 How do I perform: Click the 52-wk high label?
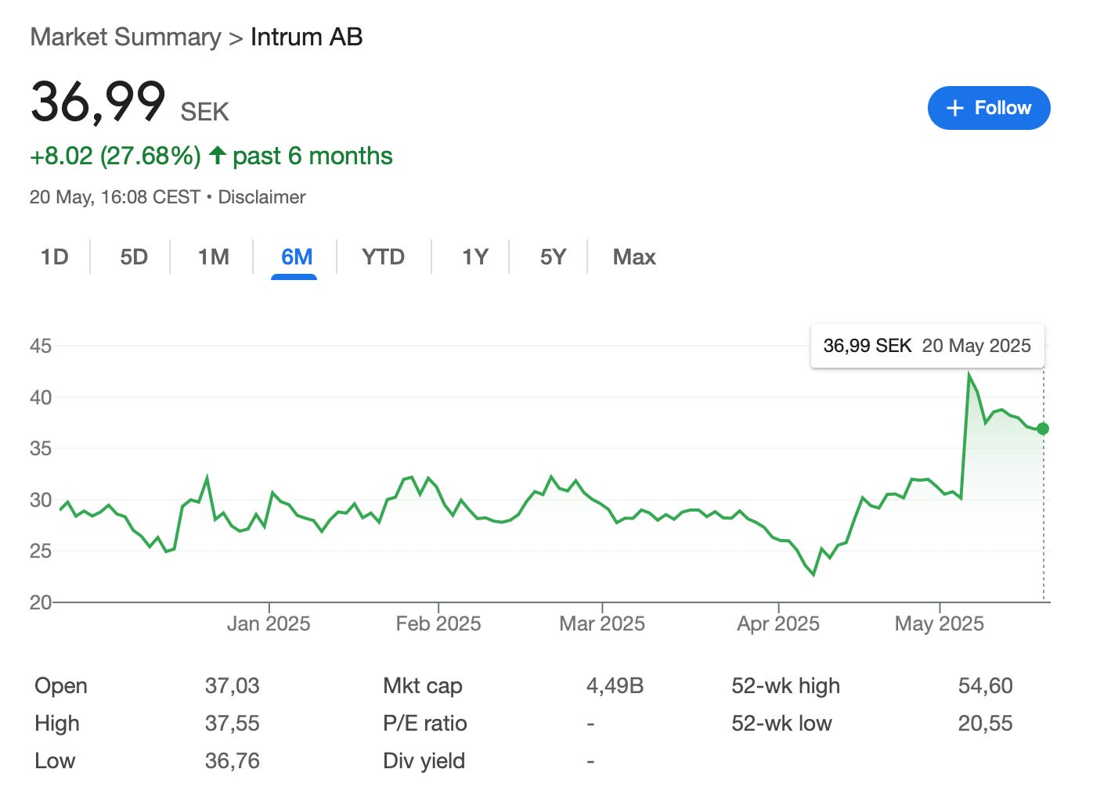785,686
